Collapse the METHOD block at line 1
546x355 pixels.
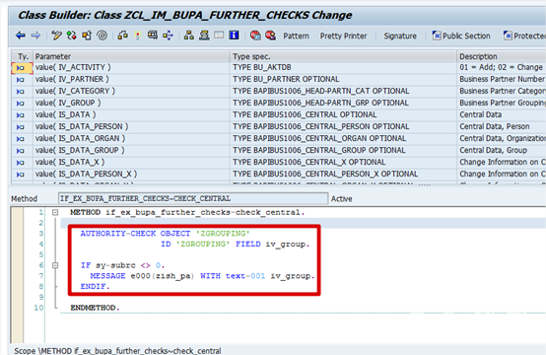tap(55, 212)
